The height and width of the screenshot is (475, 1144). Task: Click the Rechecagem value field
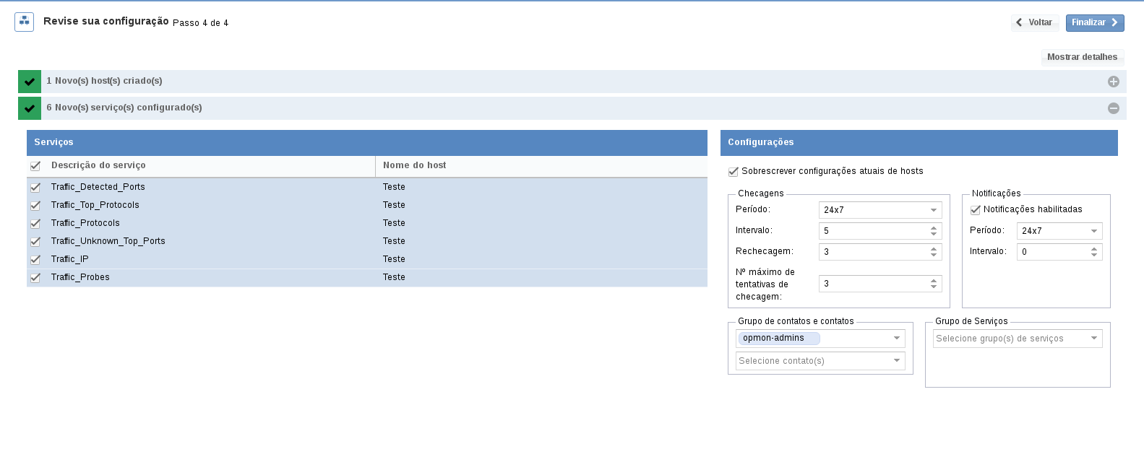872,252
